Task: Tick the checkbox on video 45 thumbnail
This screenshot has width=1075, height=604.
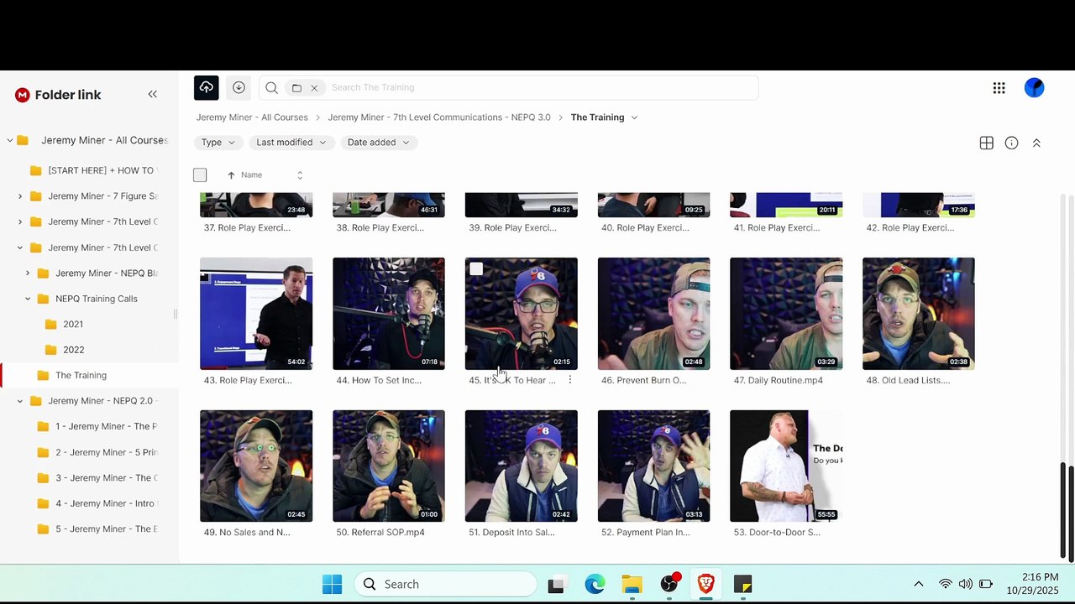Action: pos(476,268)
